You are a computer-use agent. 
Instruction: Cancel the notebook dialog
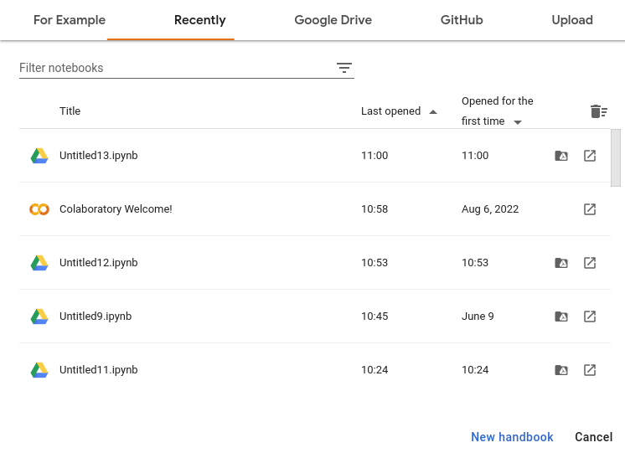pyautogui.click(x=593, y=437)
